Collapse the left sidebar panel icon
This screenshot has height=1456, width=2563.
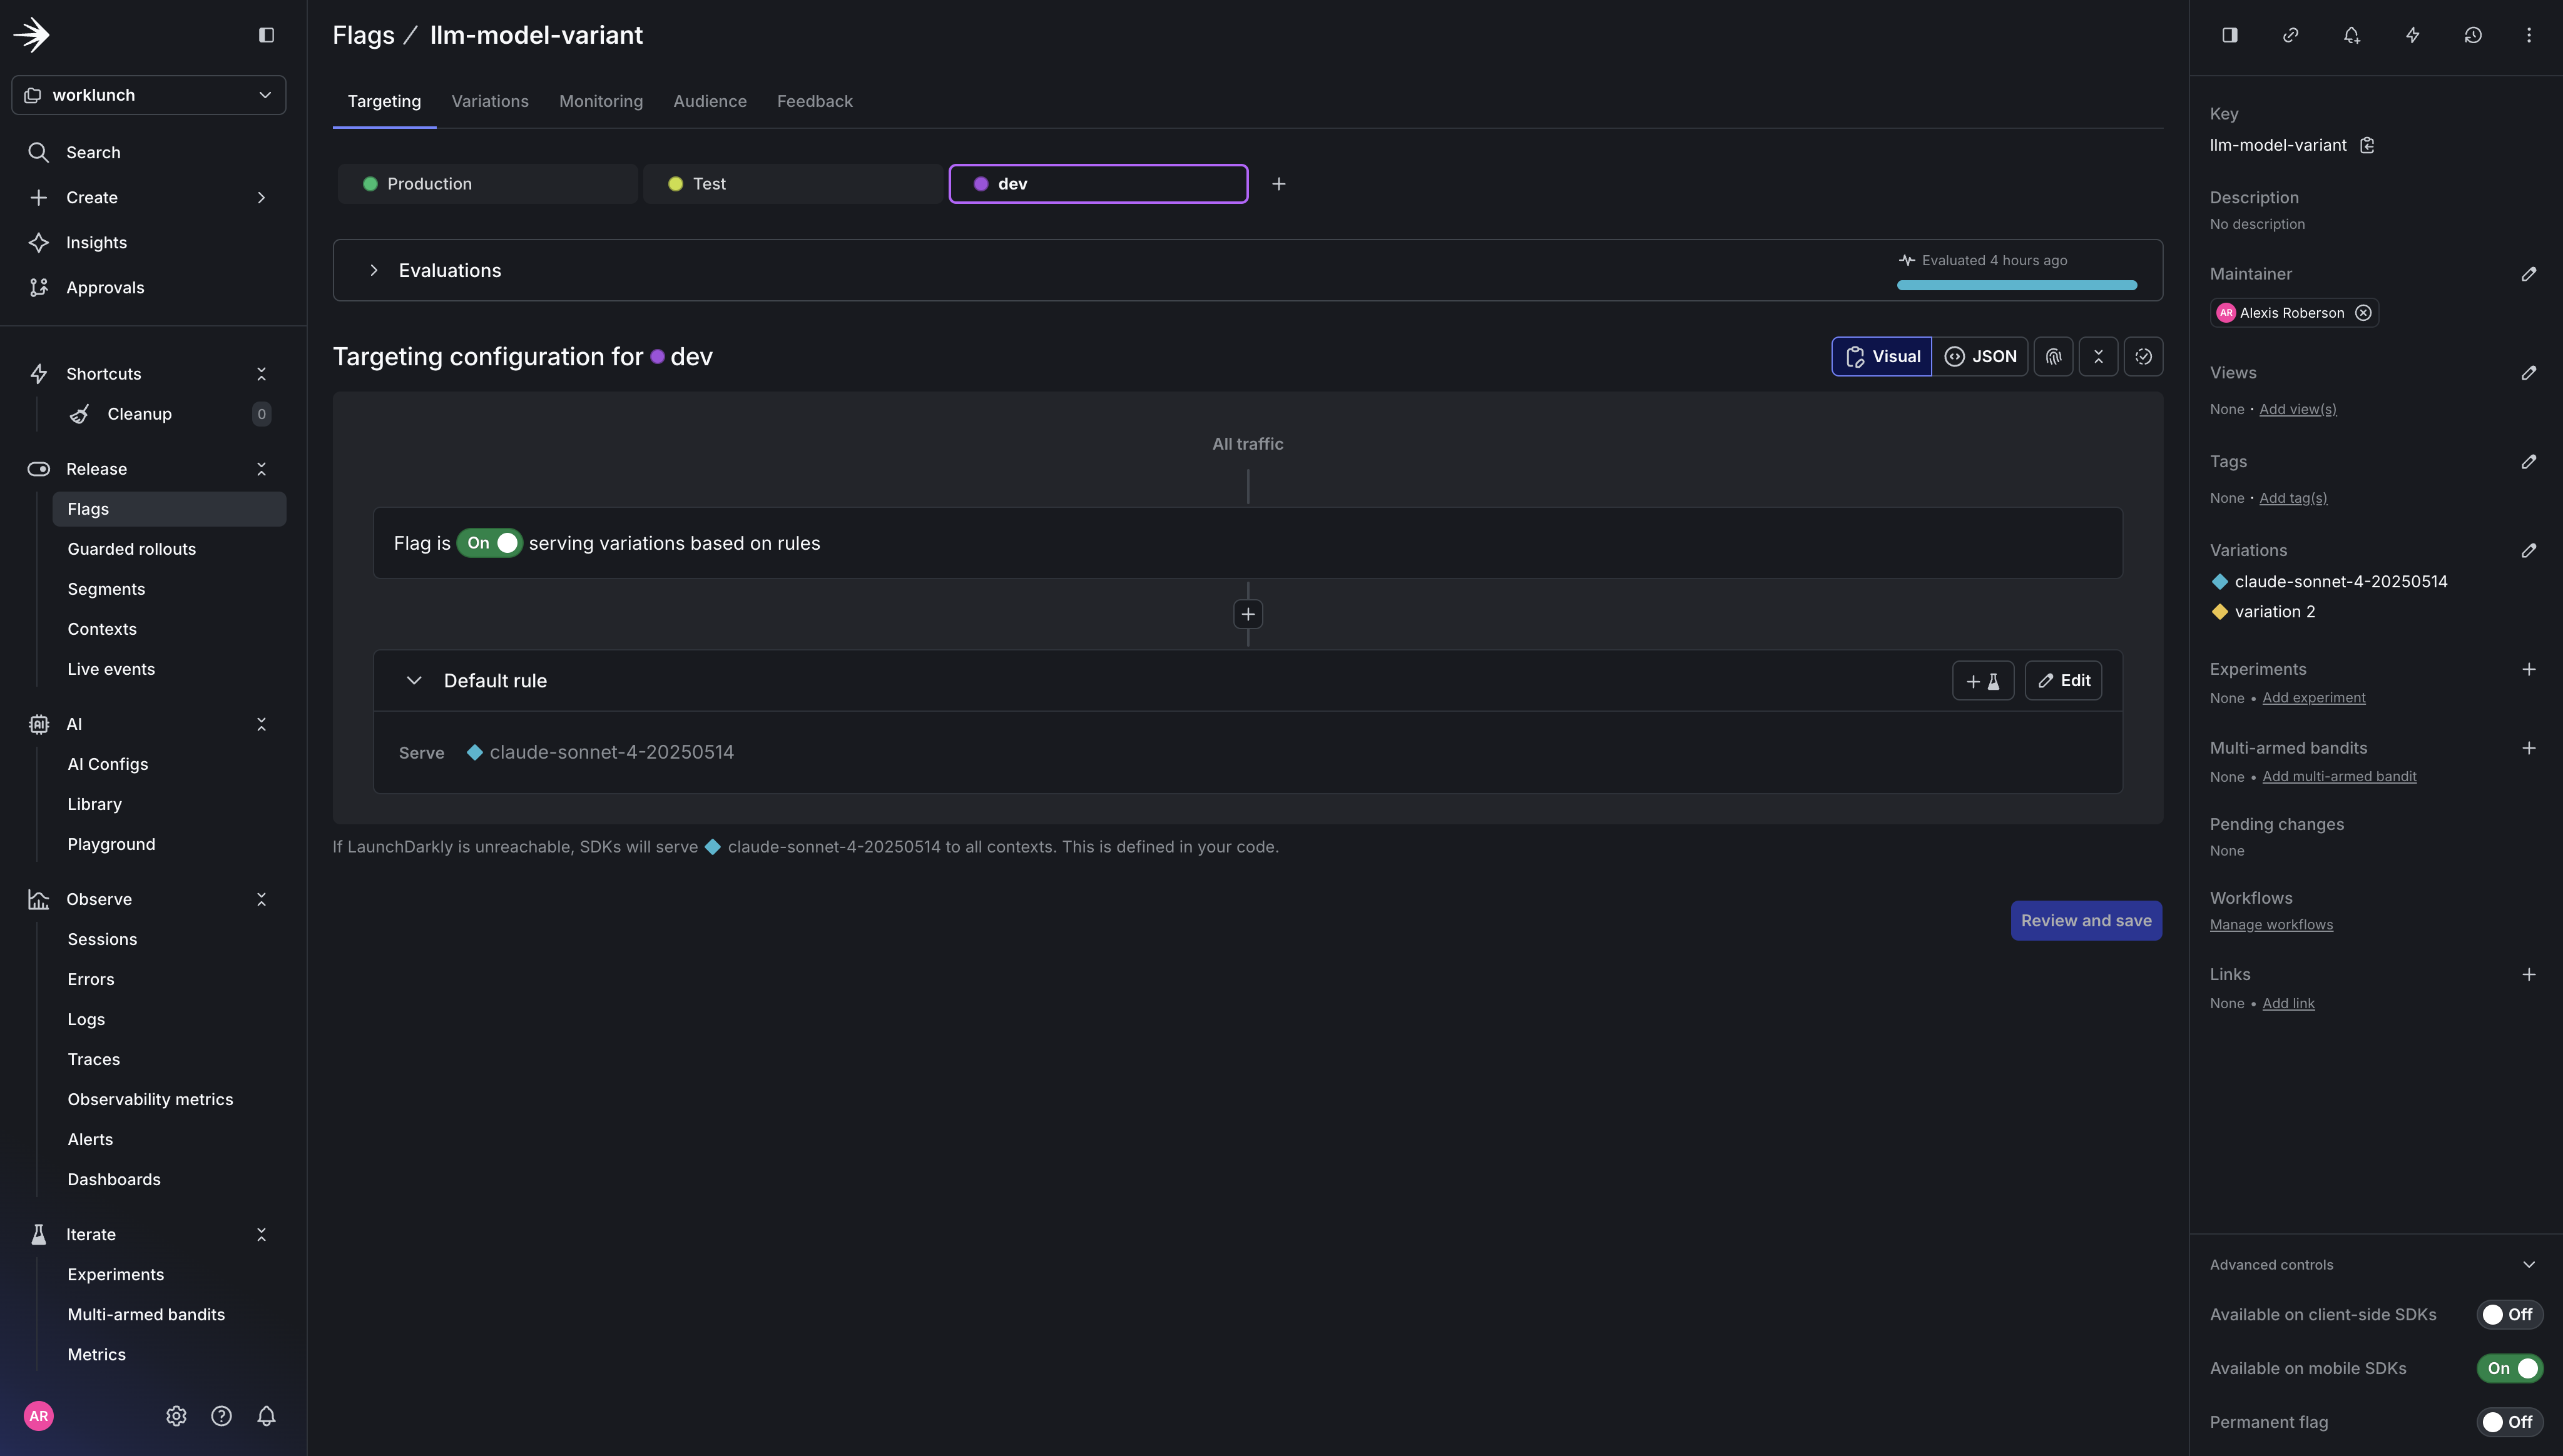click(x=266, y=35)
